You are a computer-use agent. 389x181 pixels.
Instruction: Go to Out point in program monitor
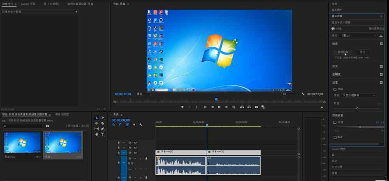click(x=233, y=107)
